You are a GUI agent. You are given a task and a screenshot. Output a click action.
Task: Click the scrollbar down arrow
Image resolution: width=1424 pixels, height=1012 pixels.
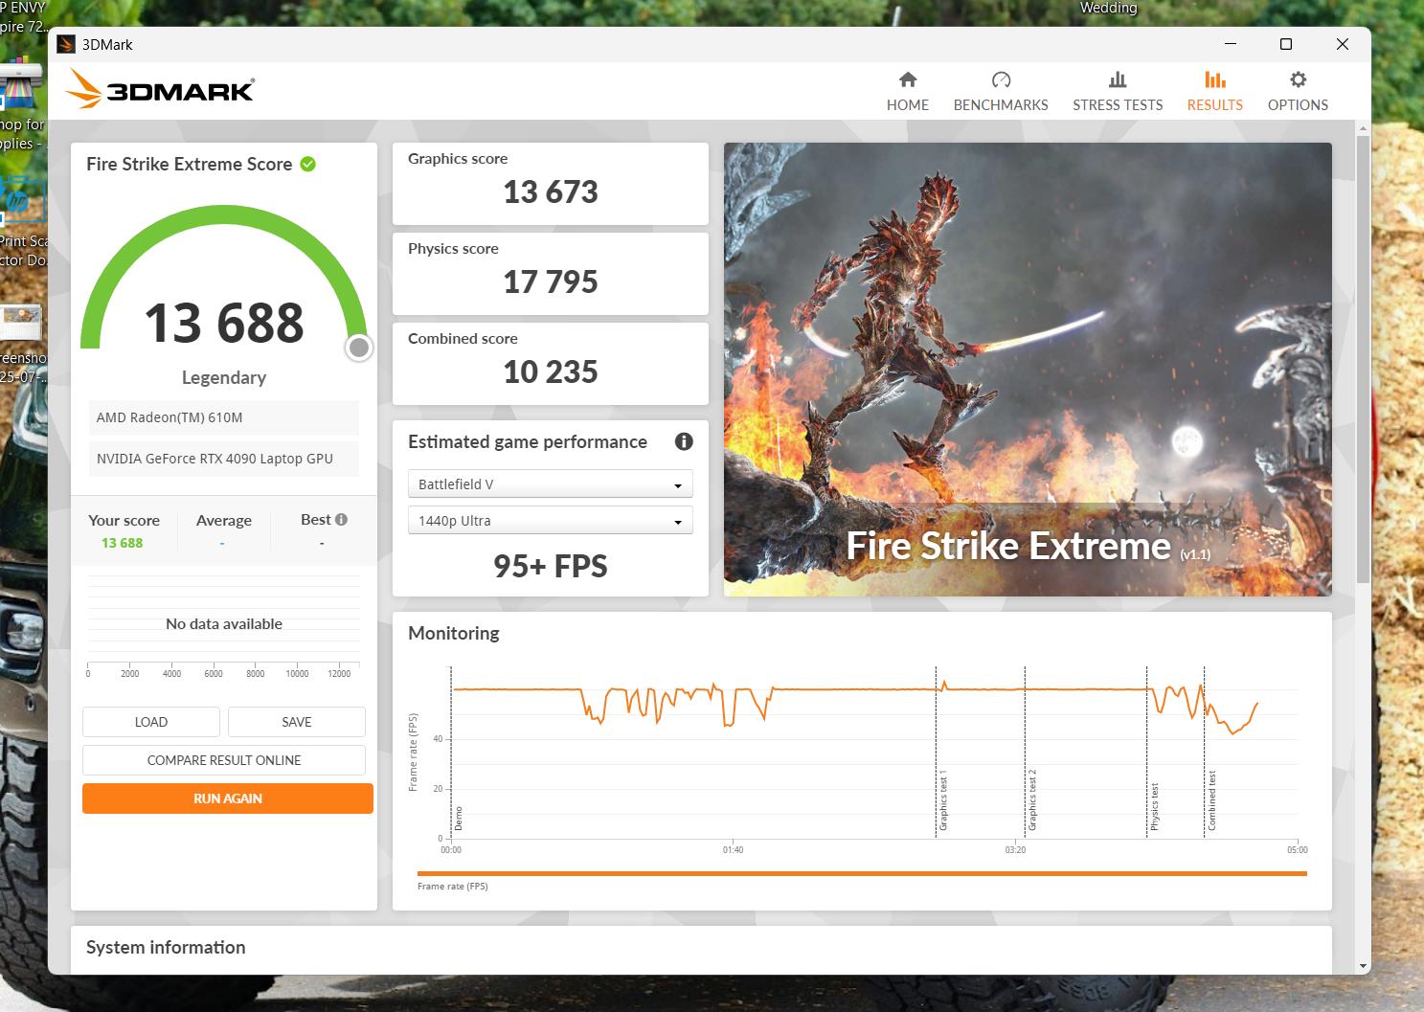coord(1363,966)
